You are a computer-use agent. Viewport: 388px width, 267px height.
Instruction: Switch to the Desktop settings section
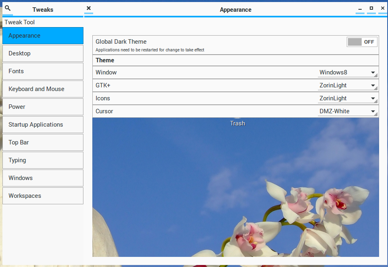[x=43, y=54]
